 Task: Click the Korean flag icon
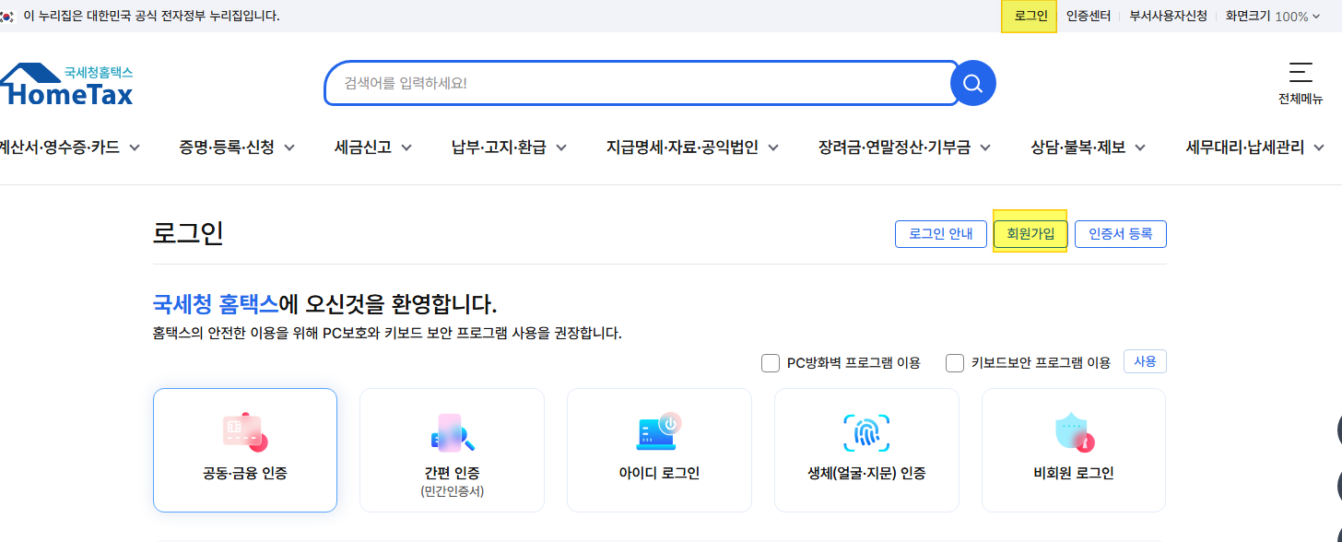(7, 16)
